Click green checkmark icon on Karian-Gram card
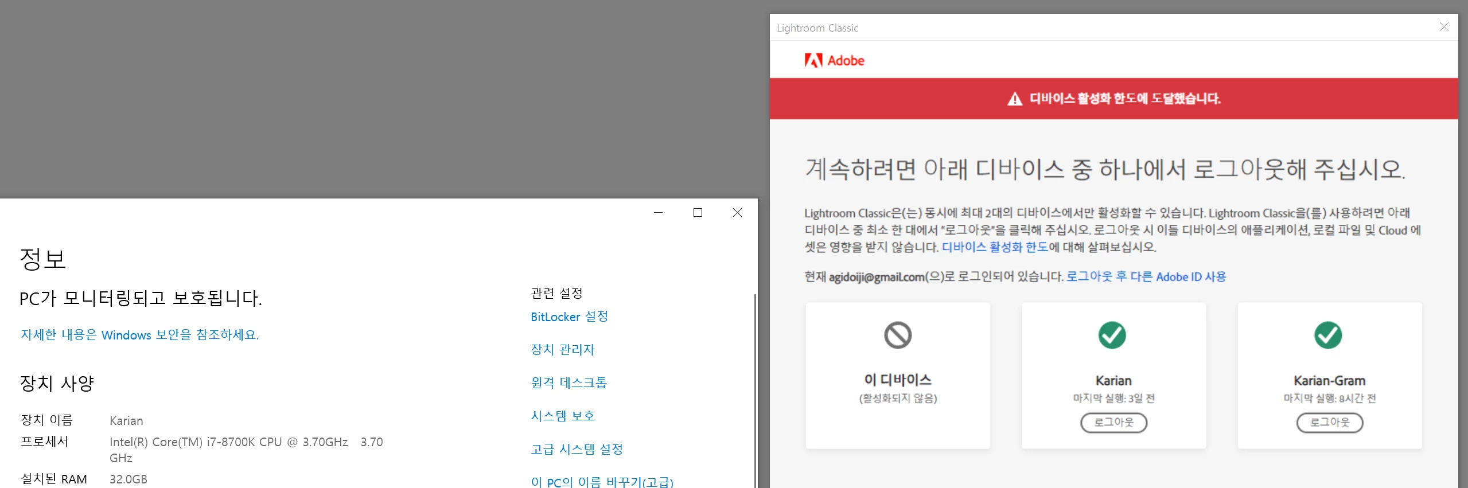Screen dimensions: 1468x488 (x=1328, y=335)
